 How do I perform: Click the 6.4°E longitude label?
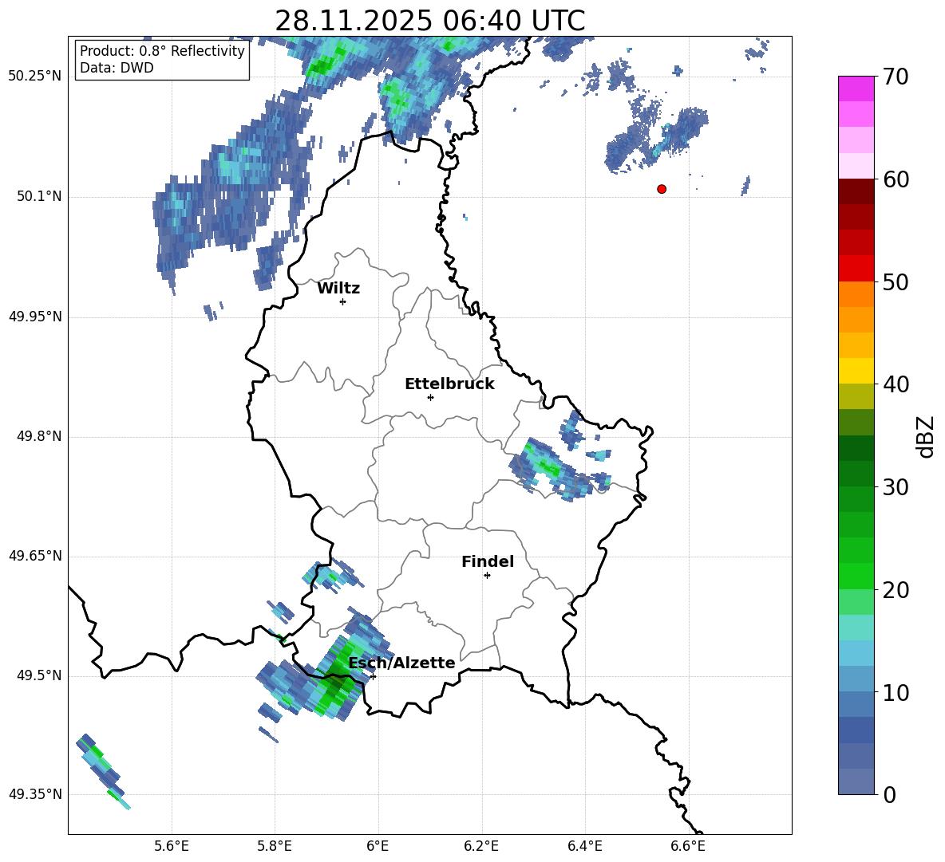(x=585, y=846)
